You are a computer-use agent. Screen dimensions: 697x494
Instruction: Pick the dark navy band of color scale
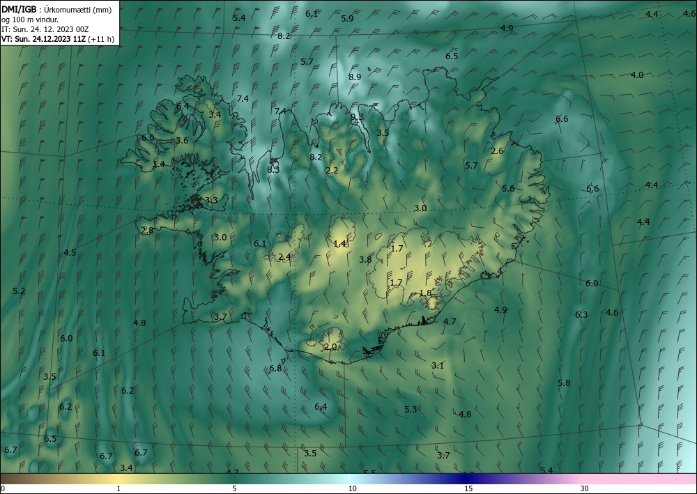(x=467, y=479)
